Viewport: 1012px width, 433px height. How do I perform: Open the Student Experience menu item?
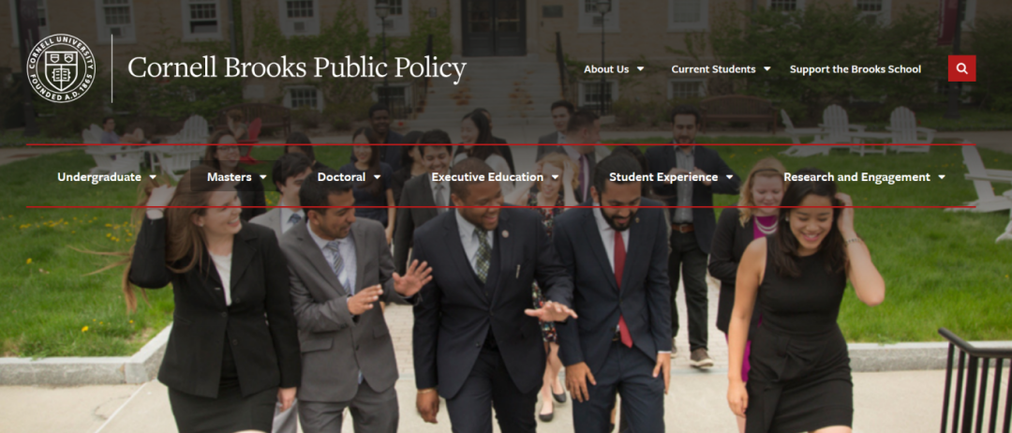pos(663,177)
